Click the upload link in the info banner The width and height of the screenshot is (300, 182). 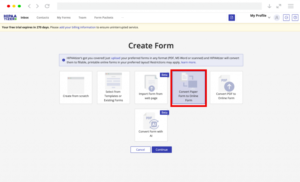point(116,58)
